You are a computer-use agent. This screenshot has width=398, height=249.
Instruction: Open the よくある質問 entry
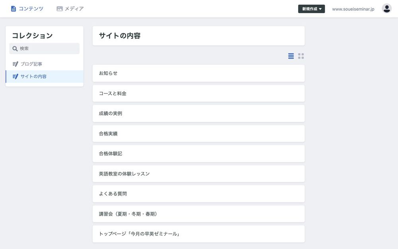tap(199, 194)
